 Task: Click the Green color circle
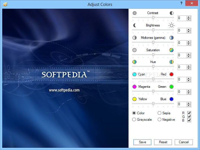pos(171,87)
